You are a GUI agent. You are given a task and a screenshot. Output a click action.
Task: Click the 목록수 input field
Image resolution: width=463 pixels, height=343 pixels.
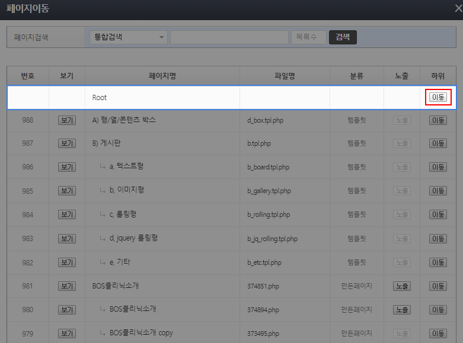click(308, 37)
